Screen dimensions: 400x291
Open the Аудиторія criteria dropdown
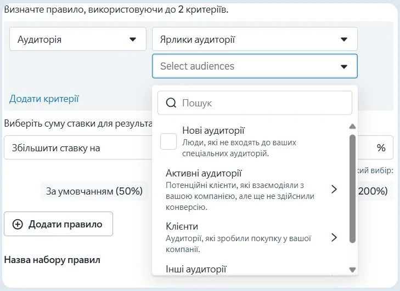78,39
